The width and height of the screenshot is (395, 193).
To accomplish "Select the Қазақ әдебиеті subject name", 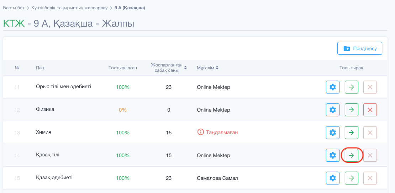I will pos(54,177).
